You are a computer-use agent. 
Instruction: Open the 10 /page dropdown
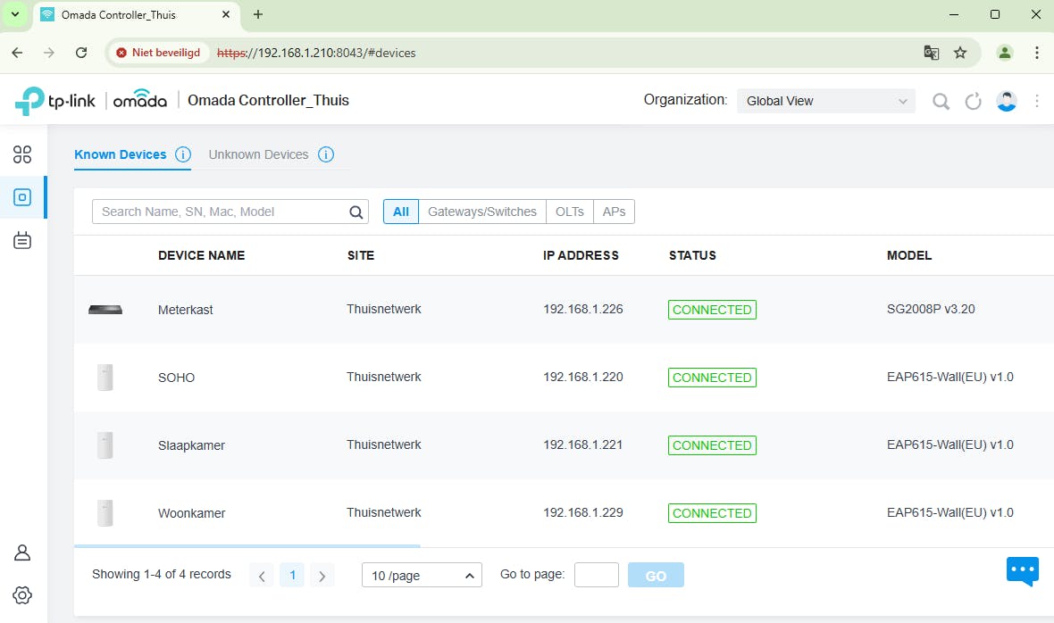[422, 576]
